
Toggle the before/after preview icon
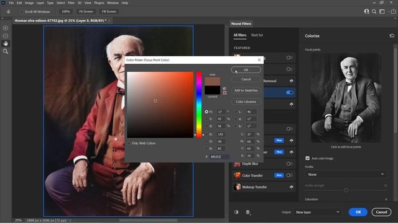pos(236,212)
